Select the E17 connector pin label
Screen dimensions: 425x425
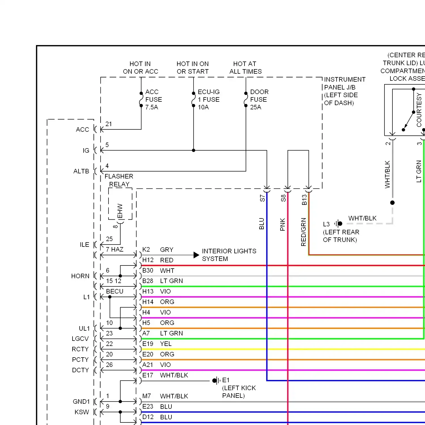click(148, 375)
